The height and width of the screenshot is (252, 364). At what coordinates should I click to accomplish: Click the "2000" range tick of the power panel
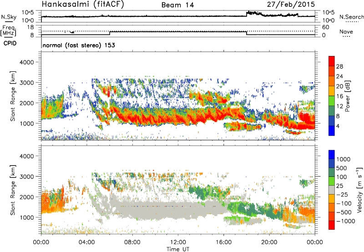click(x=26, y=103)
